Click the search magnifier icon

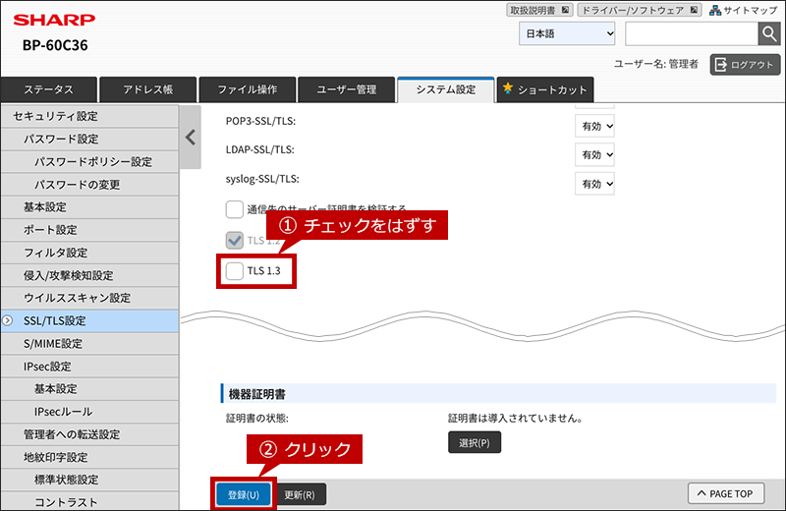pos(769,34)
